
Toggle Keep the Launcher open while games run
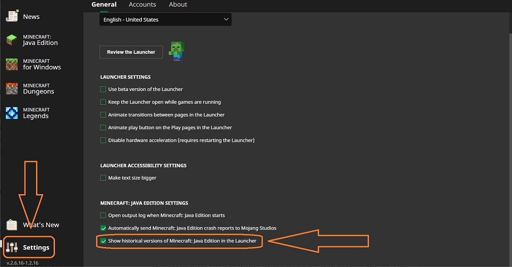pyautogui.click(x=103, y=102)
